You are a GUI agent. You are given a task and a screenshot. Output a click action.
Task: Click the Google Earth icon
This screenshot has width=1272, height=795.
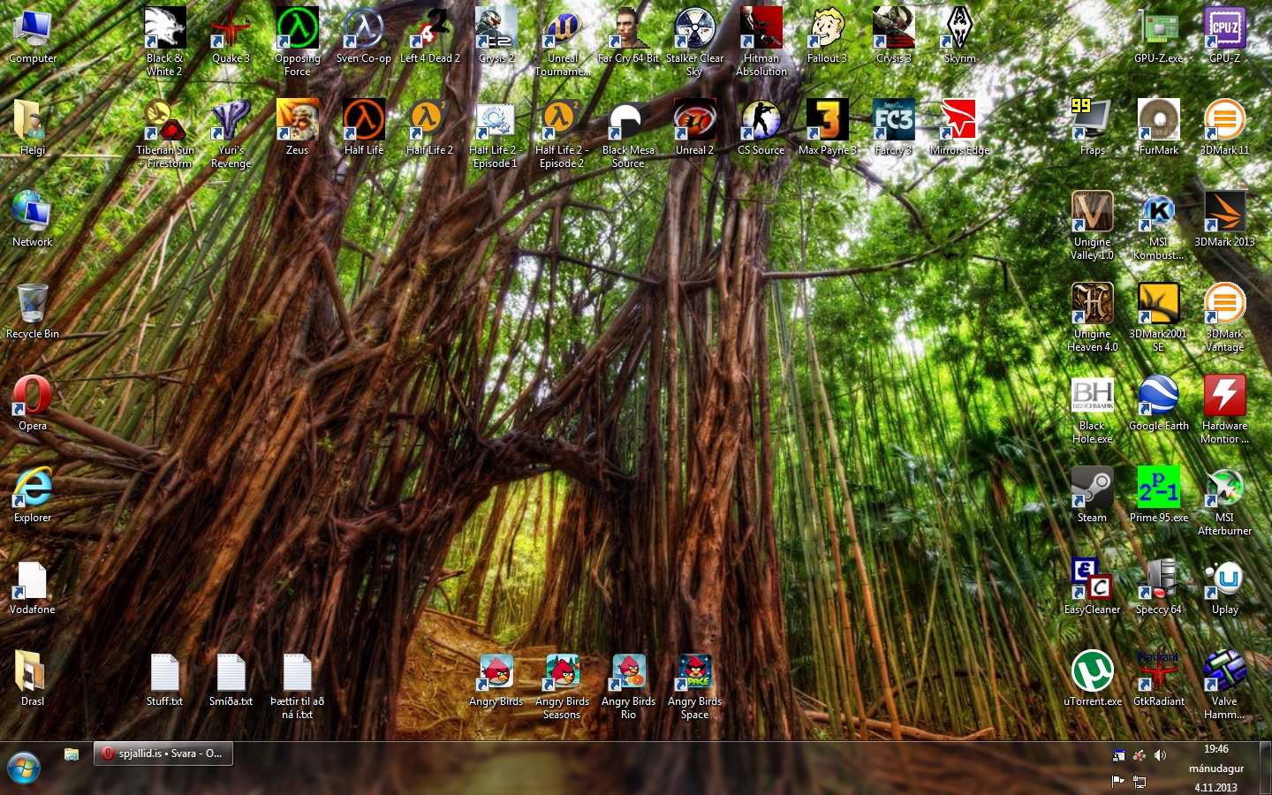(x=1158, y=397)
